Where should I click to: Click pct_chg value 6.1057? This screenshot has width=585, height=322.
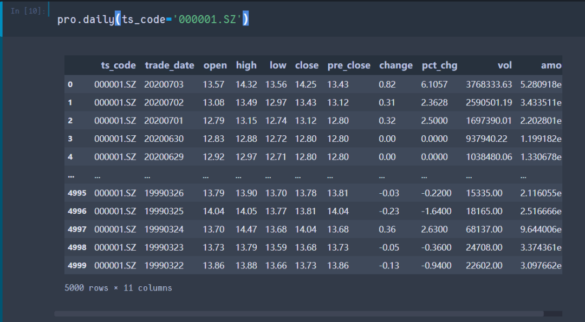click(x=434, y=84)
